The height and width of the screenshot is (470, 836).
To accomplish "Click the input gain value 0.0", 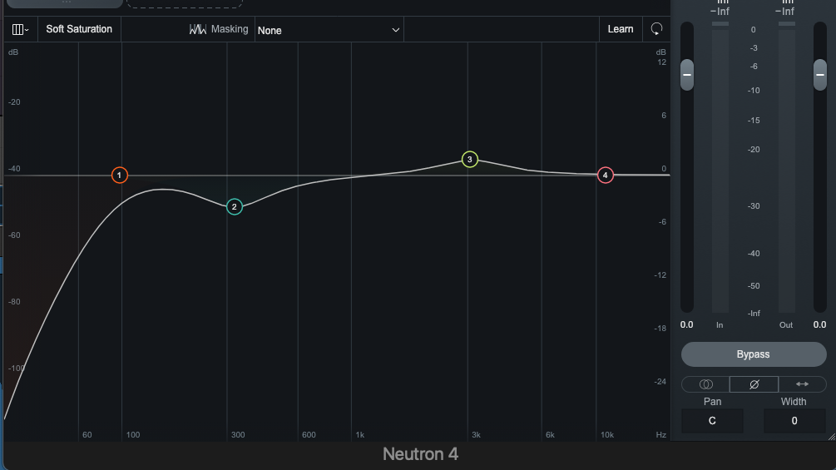I will pyautogui.click(x=687, y=324).
